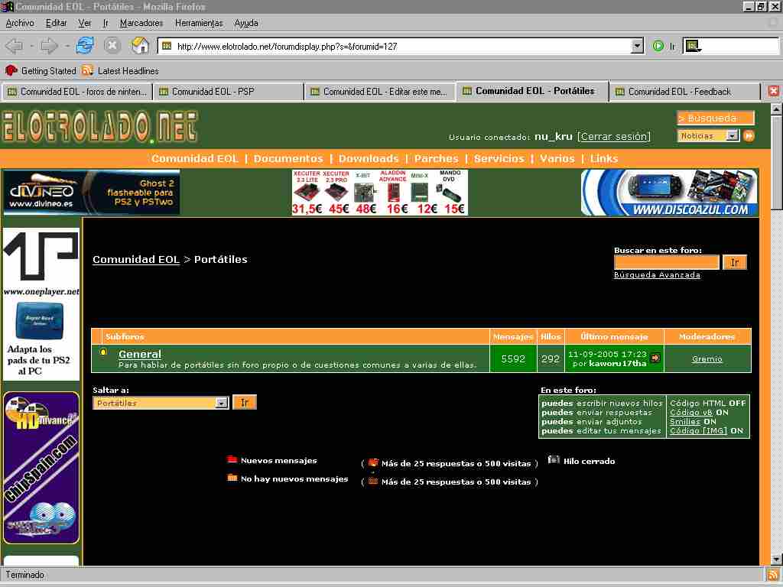The image size is (783, 587).
Task: Click the page vertical scrollbar down arrow
Action: pos(775,559)
